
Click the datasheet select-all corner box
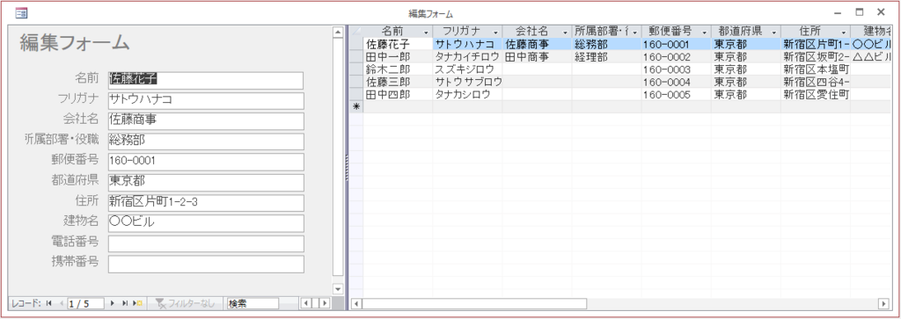tap(356, 31)
